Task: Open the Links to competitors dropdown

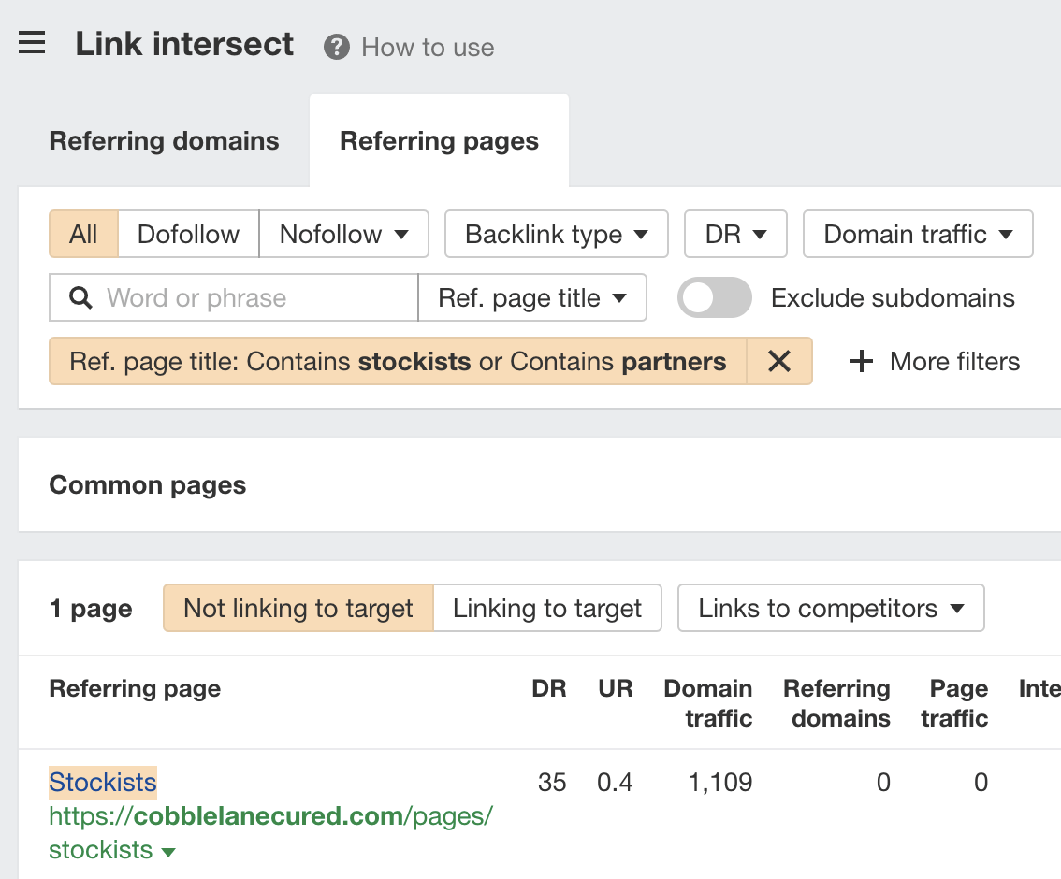Action: (x=830, y=608)
